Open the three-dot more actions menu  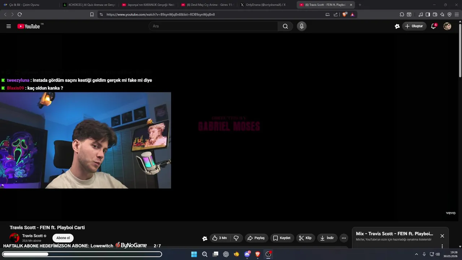[x=344, y=238]
